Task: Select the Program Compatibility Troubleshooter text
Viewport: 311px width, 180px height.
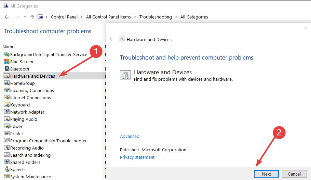Action: coord(49,141)
